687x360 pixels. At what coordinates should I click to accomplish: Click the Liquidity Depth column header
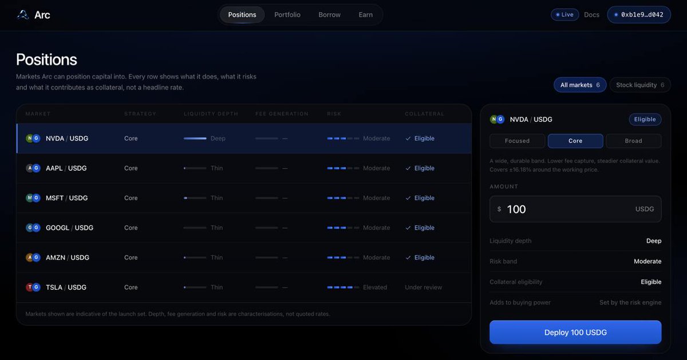point(211,114)
